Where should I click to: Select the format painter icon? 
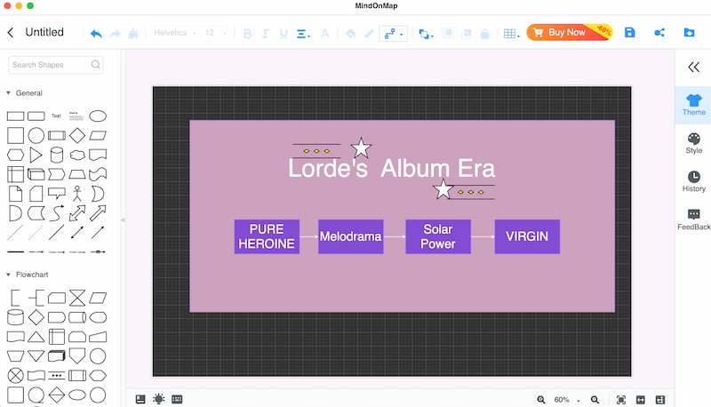(x=132, y=33)
